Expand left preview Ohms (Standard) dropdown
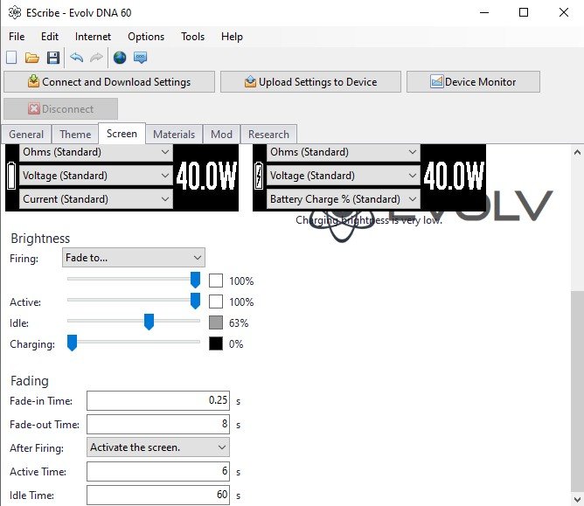 [x=96, y=152]
